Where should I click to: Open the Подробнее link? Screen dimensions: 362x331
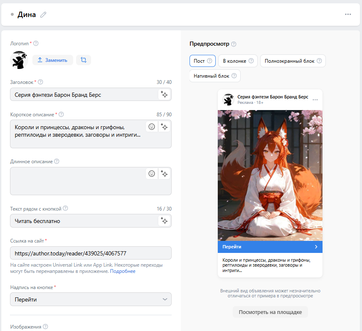tap(123, 271)
